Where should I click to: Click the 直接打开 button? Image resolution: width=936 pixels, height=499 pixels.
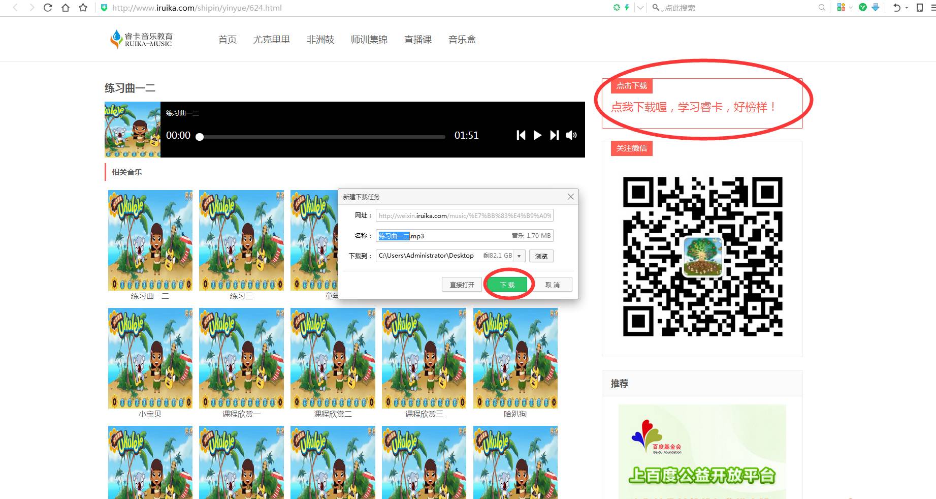pos(462,285)
